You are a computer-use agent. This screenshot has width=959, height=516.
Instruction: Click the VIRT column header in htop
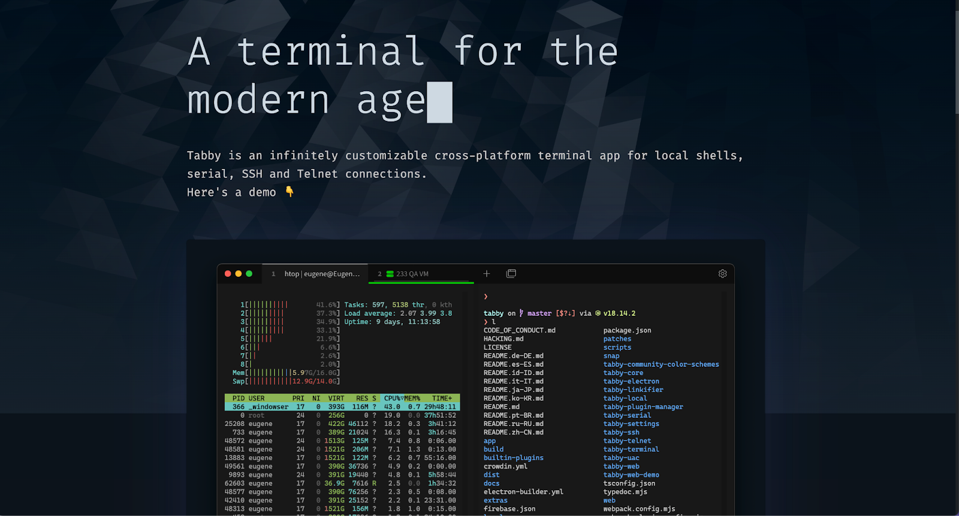336,398
